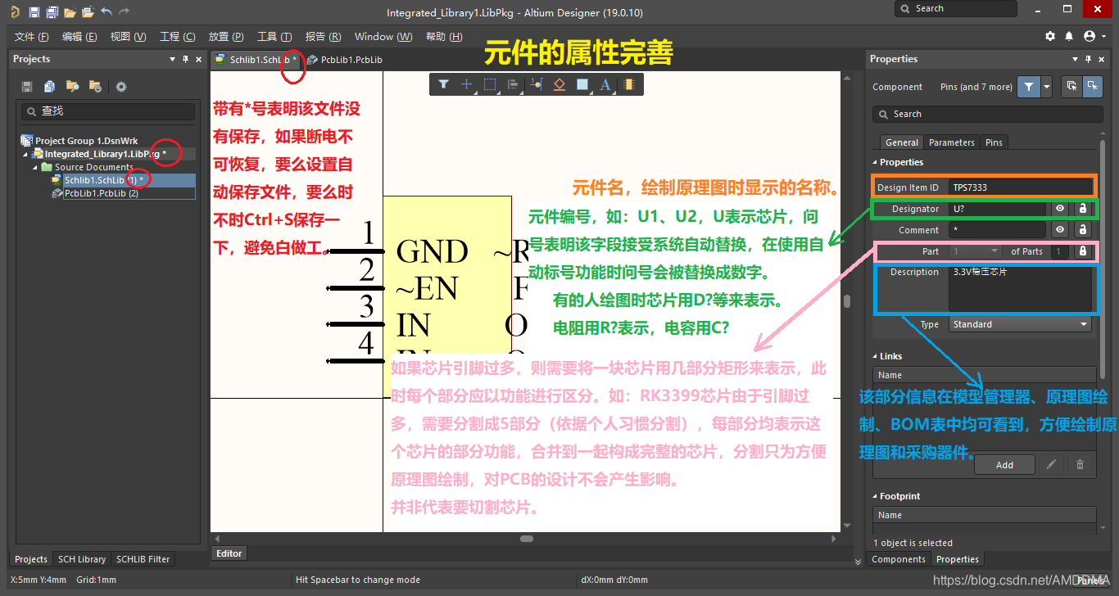Click the undo arrow in the title bar
This screenshot has height=596, width=1119.
(106, 12)
